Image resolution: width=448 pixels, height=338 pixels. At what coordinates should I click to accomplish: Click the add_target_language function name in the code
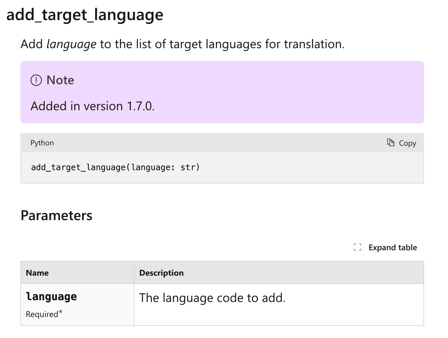click(x=78, y=167)
